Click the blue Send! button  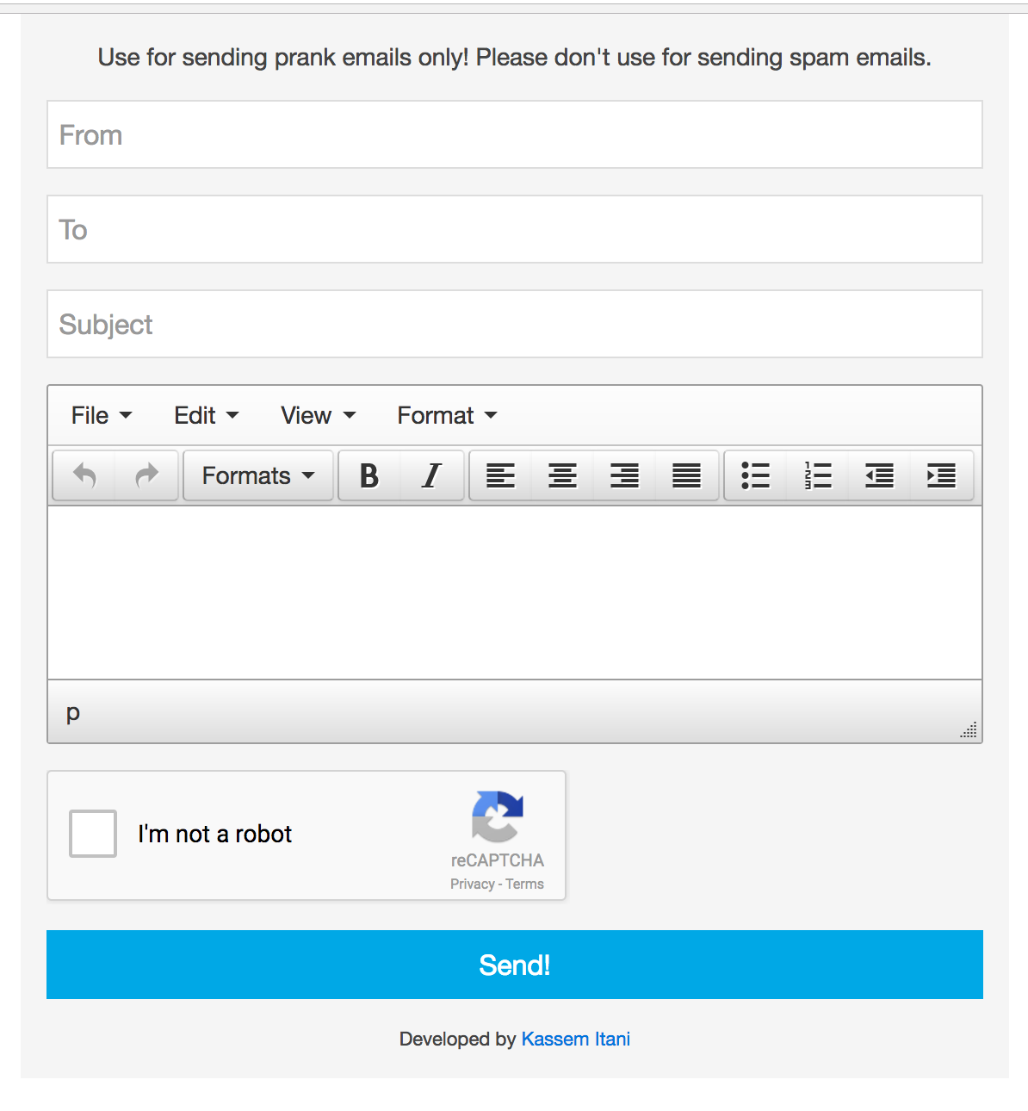pyautogui.click(x=515, y=965)
